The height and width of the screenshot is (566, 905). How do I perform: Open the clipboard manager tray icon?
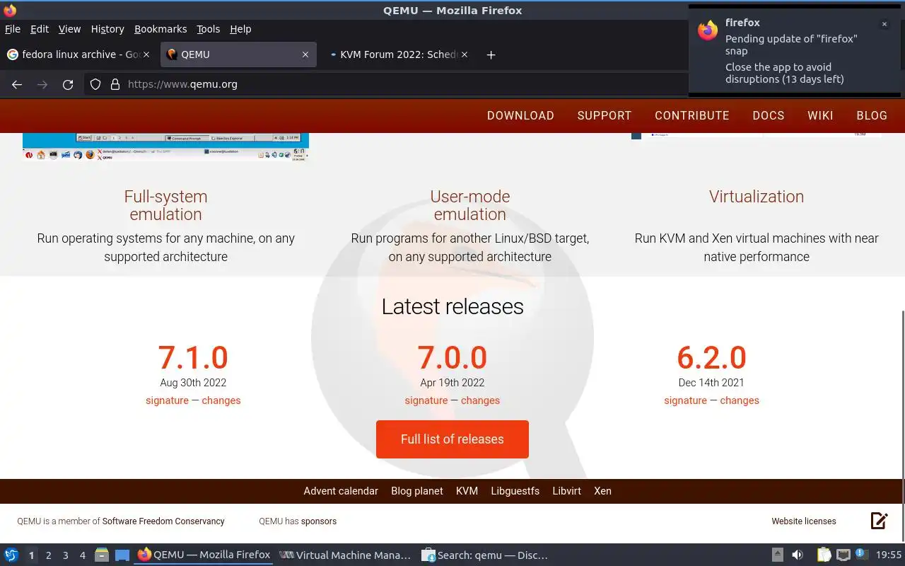point(824,555)
